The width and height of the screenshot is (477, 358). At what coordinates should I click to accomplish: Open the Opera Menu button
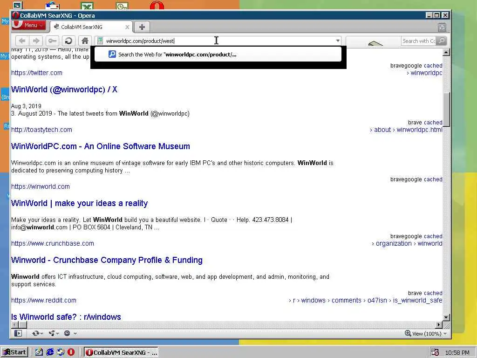[29, 25]
